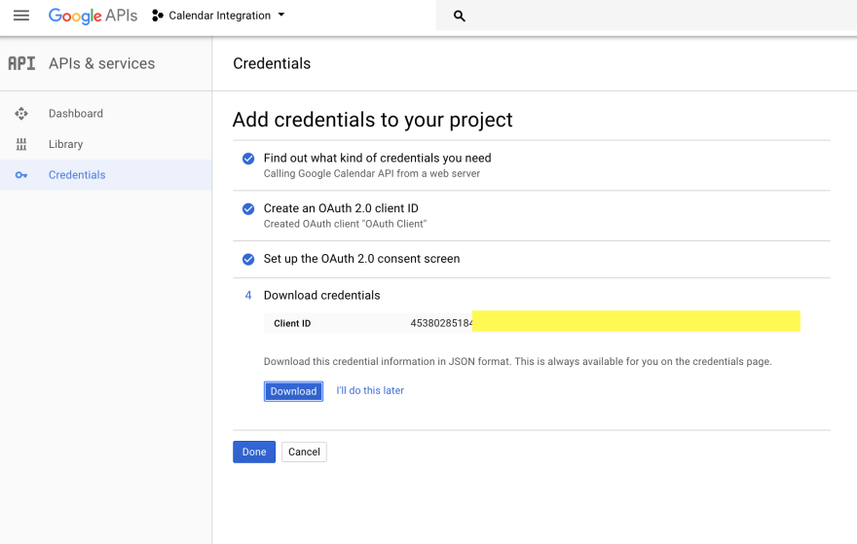Click the I'll do this later link
This screenshot has height=544, width=857.
[x=370, y=390]
